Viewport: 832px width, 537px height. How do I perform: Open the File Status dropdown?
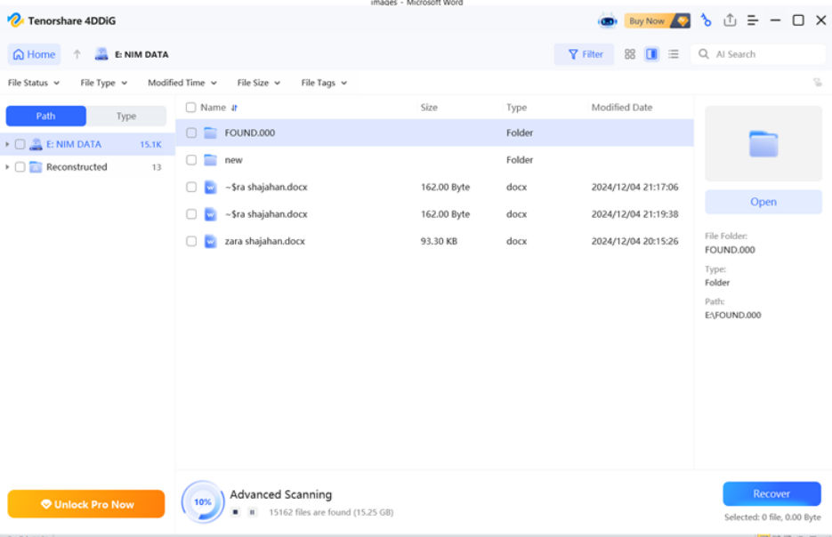tap(34, 83)
